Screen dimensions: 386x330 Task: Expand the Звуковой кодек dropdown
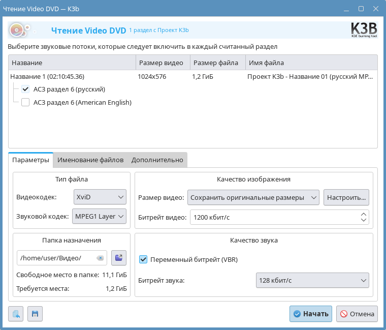tap(100, 216)
